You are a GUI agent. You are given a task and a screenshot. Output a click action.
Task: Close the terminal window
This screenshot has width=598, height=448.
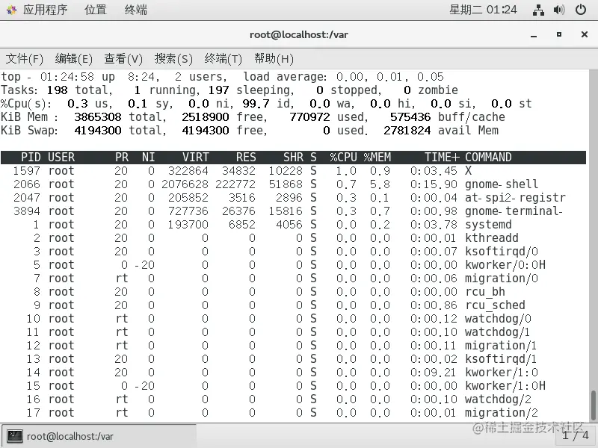pos(584,34)
